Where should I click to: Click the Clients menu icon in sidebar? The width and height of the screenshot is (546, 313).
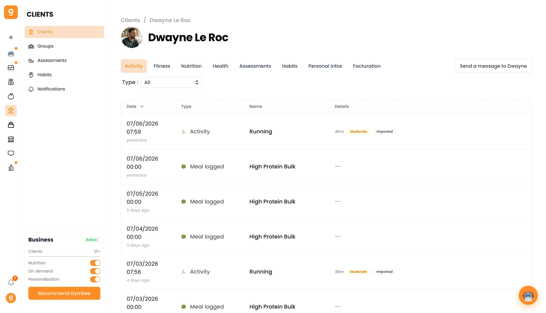(31, 32)
